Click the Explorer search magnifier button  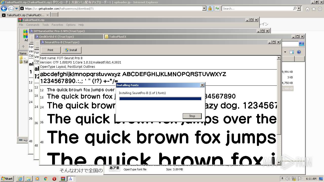pyautogui.click(x=301, y=44)
